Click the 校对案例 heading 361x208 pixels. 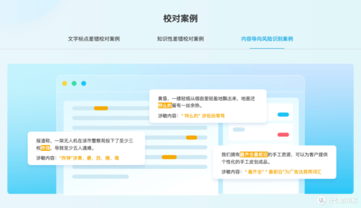pyautogui.click(x=180, y=18)
